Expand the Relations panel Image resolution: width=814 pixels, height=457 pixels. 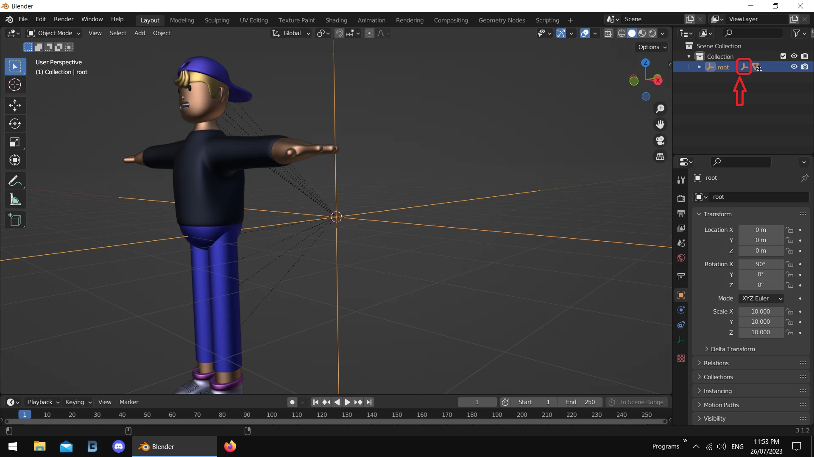click(x=716, y=363)
